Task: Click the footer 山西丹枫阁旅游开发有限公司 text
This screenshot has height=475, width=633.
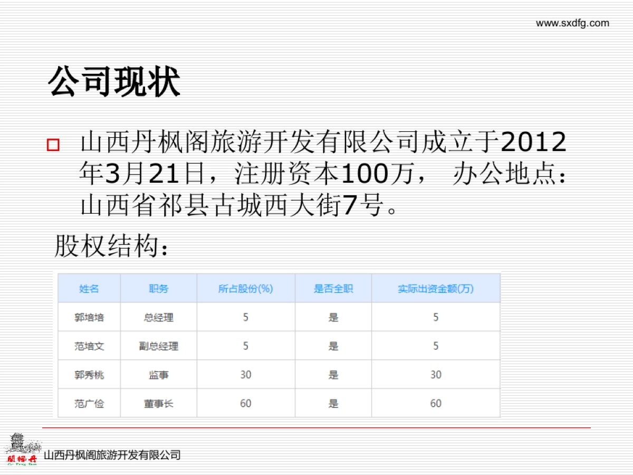Action: 113,454
